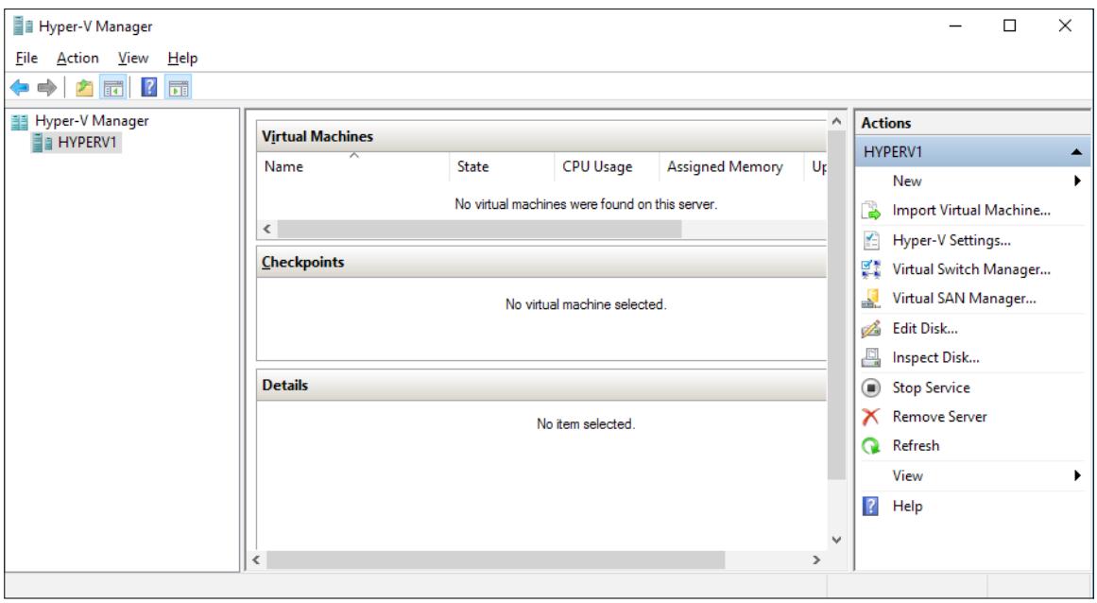Collapse the HYPERV1 actions section arrow
The width and height of the screenshot is (1097, 603).
[1077, 152]
